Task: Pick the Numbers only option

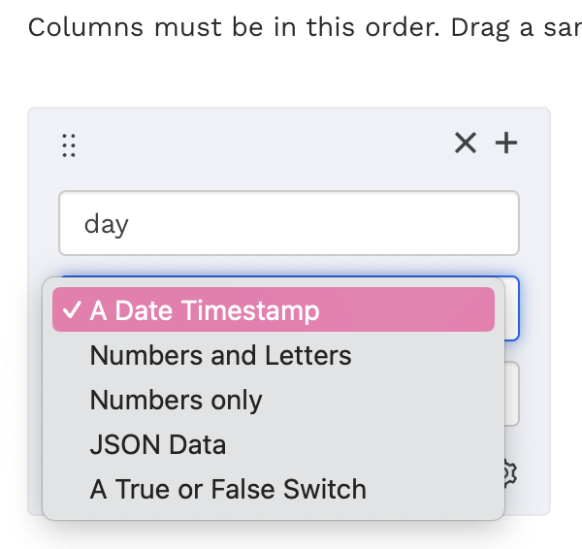Action: [176, 400]
